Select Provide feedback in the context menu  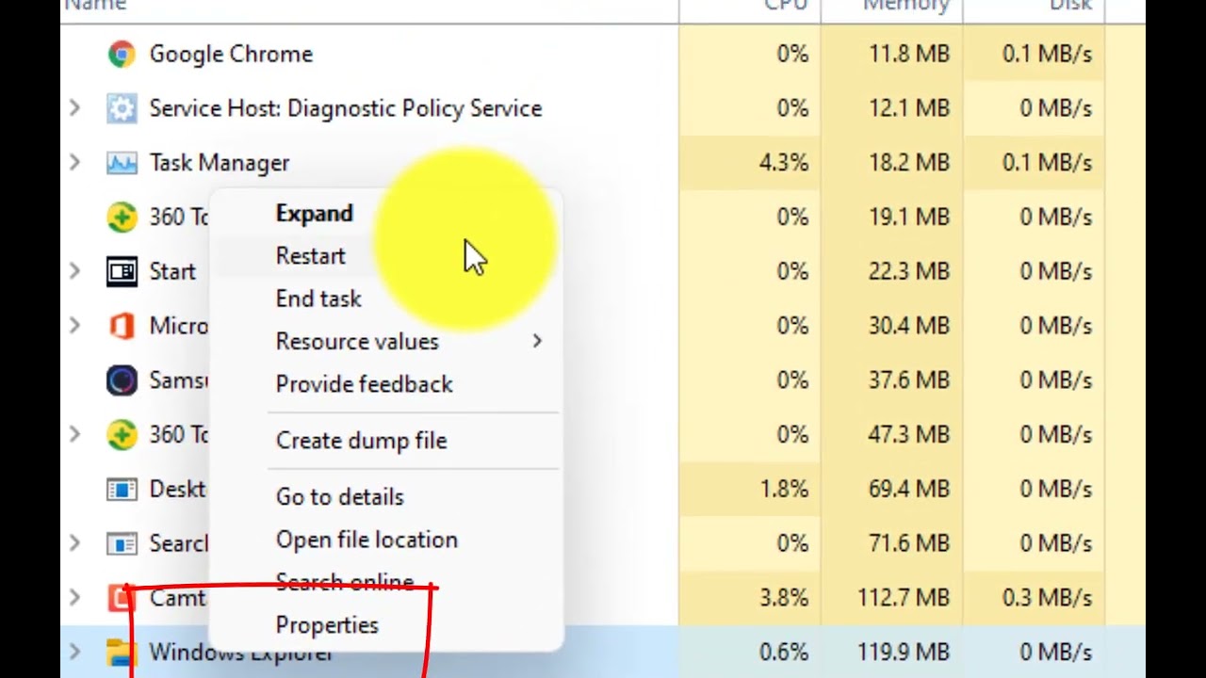click(364, 384)
